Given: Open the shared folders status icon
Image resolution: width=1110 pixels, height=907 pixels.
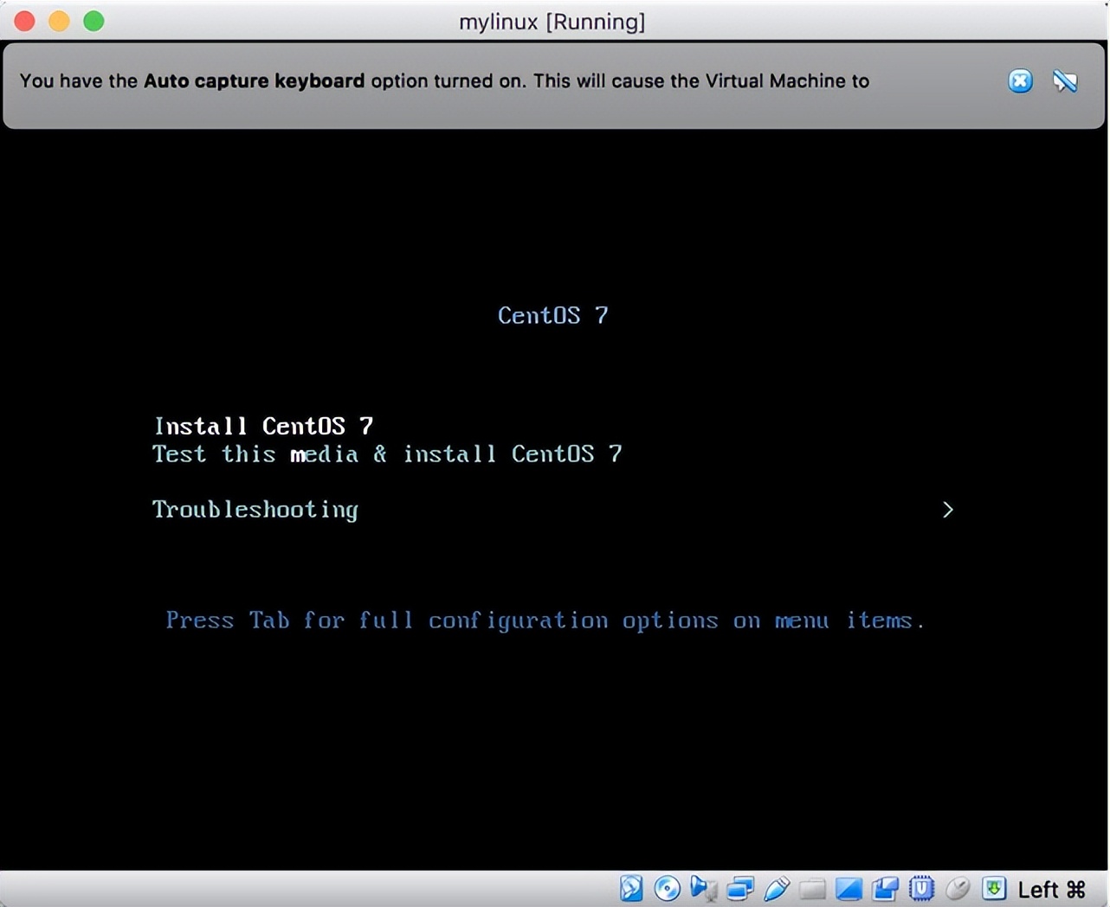Looking at the screenshot, I should [812, 888].
